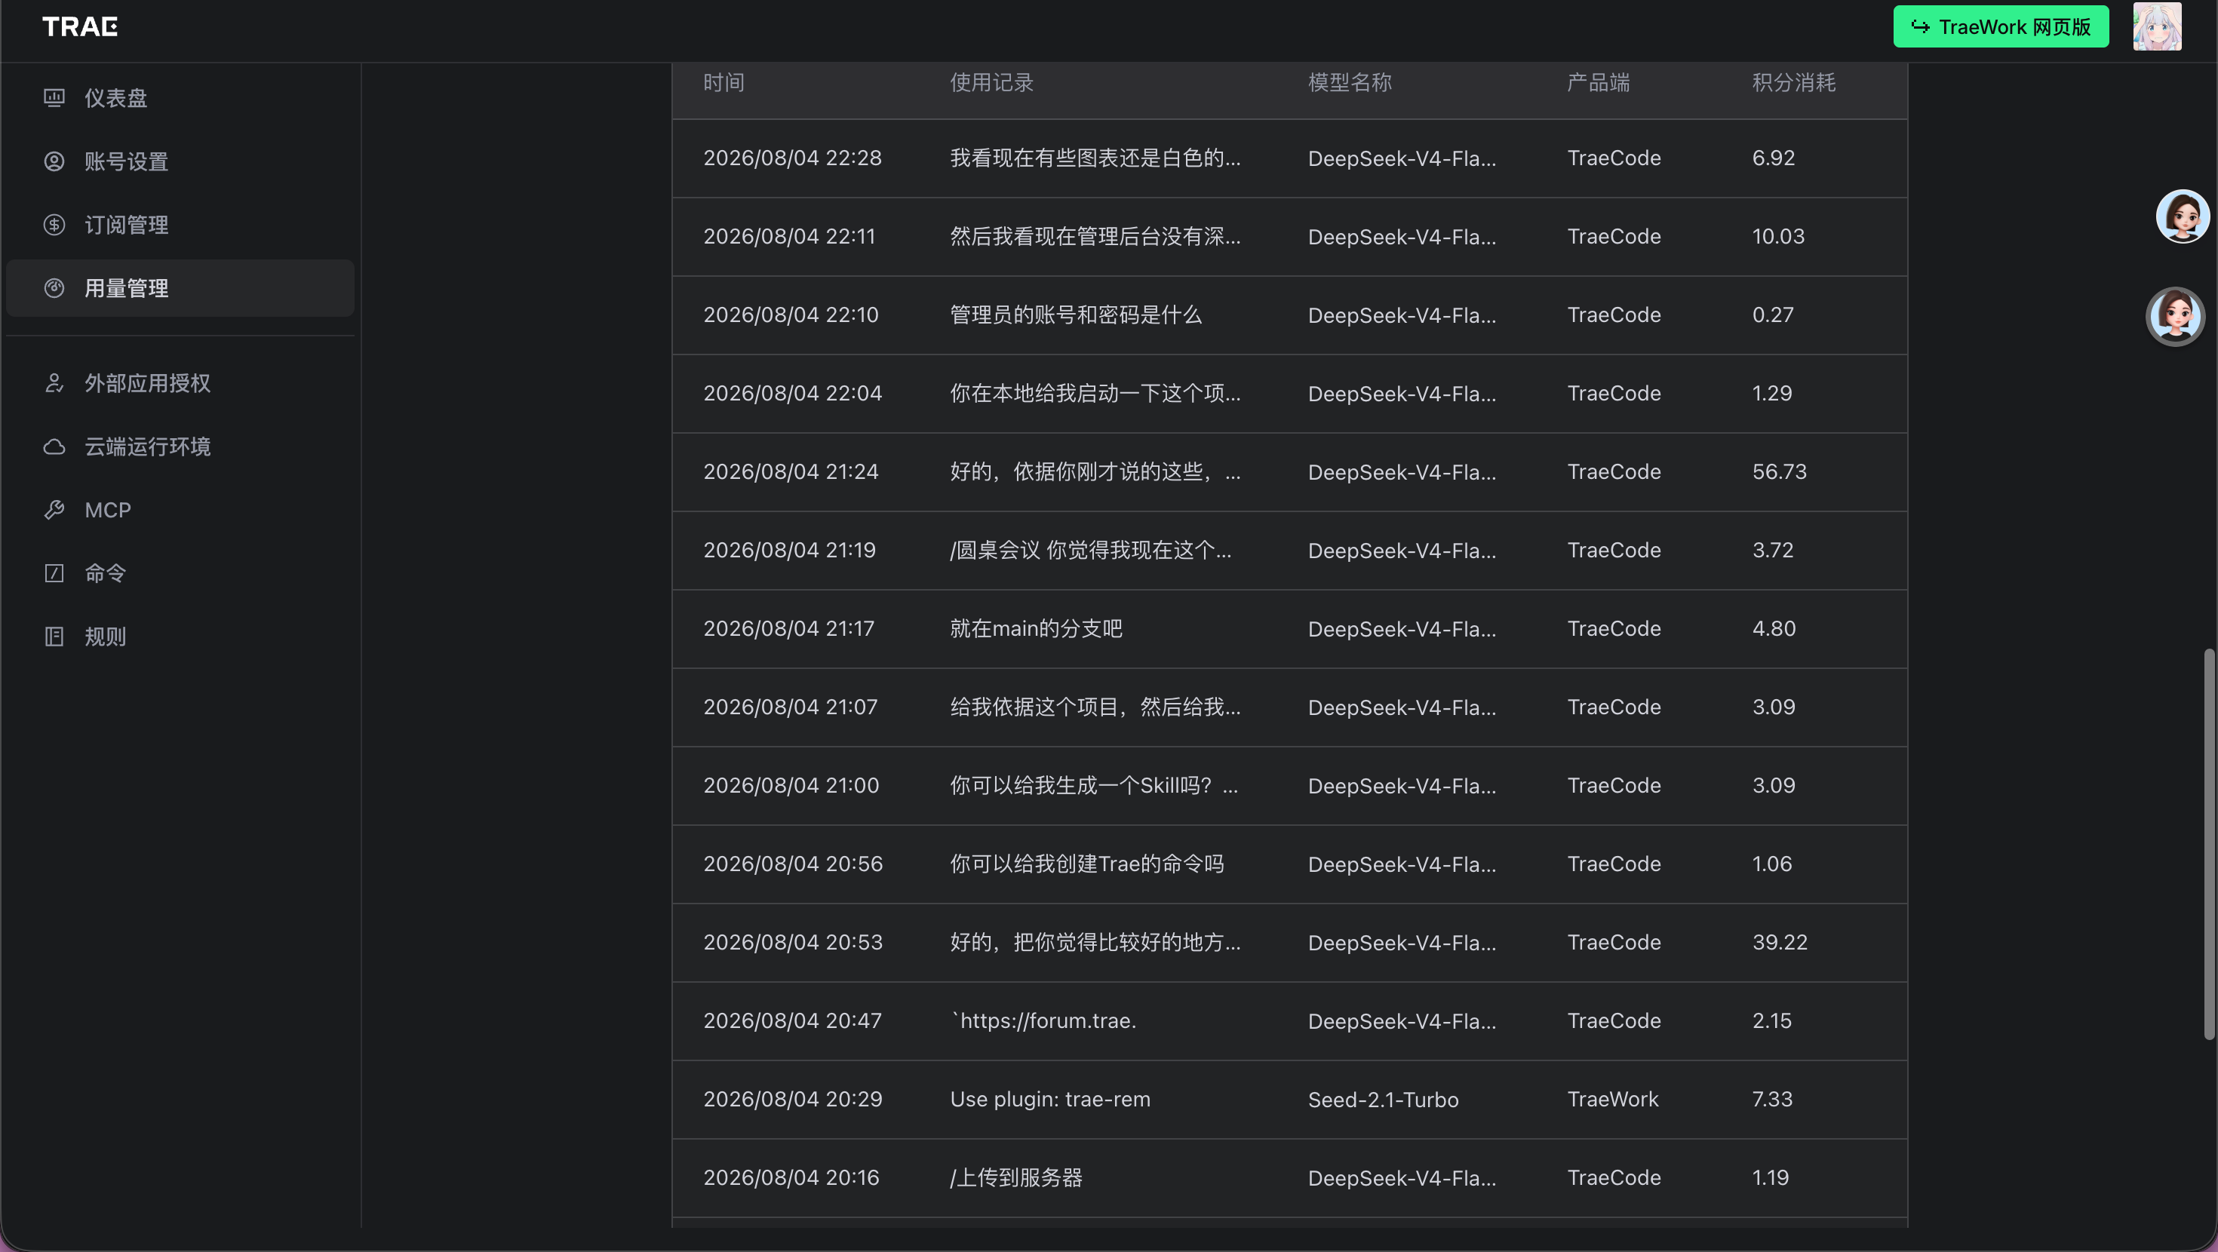Click the 56.73 credit value
Screen dimensions: 2218x1252
1779,472
